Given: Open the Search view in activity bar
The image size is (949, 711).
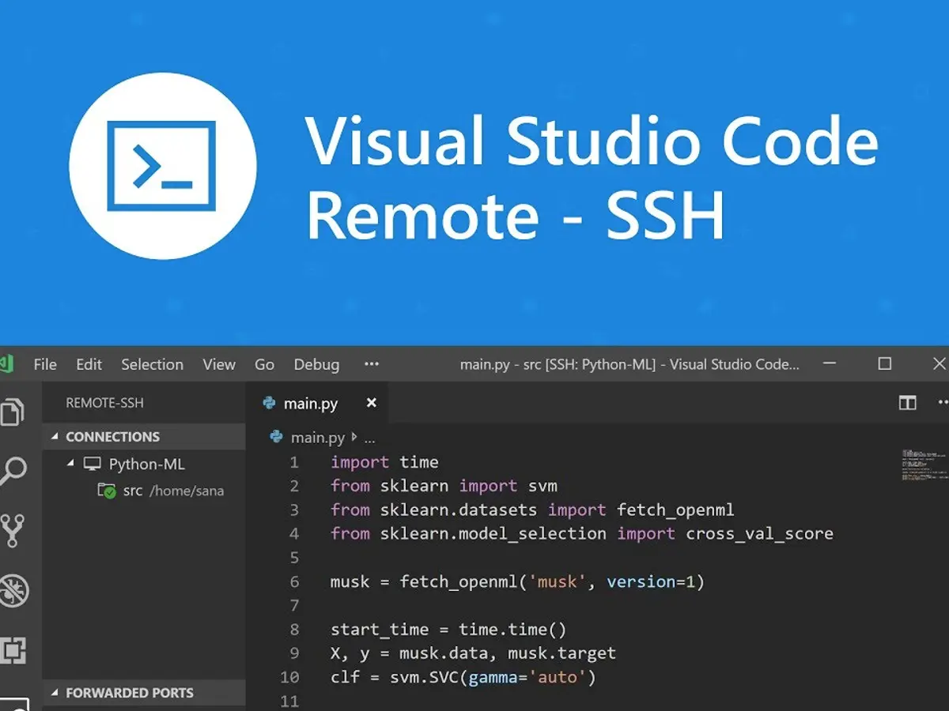Looking at the screenshot, I should [x=13, y=472].
